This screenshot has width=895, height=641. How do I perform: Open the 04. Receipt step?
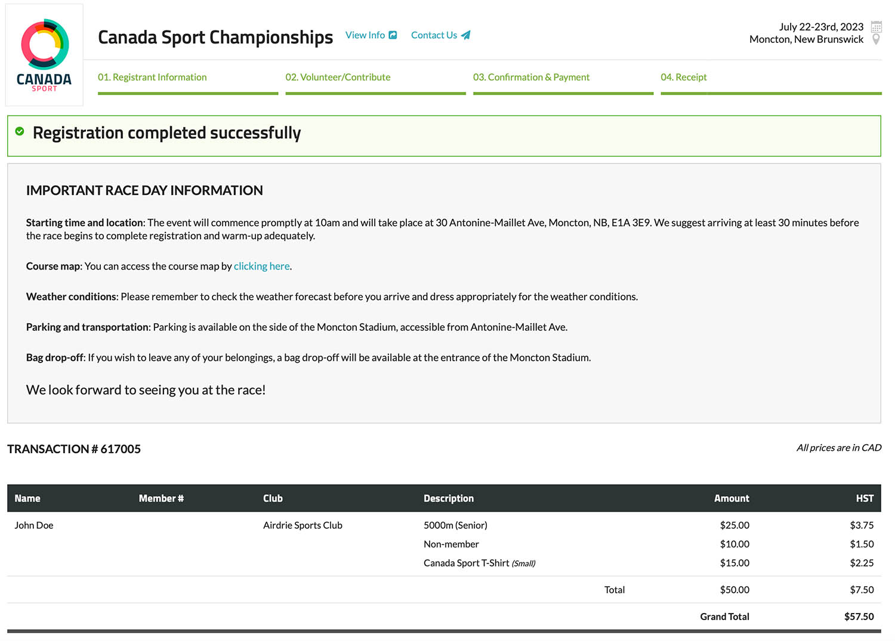click(x=683, y=78)
